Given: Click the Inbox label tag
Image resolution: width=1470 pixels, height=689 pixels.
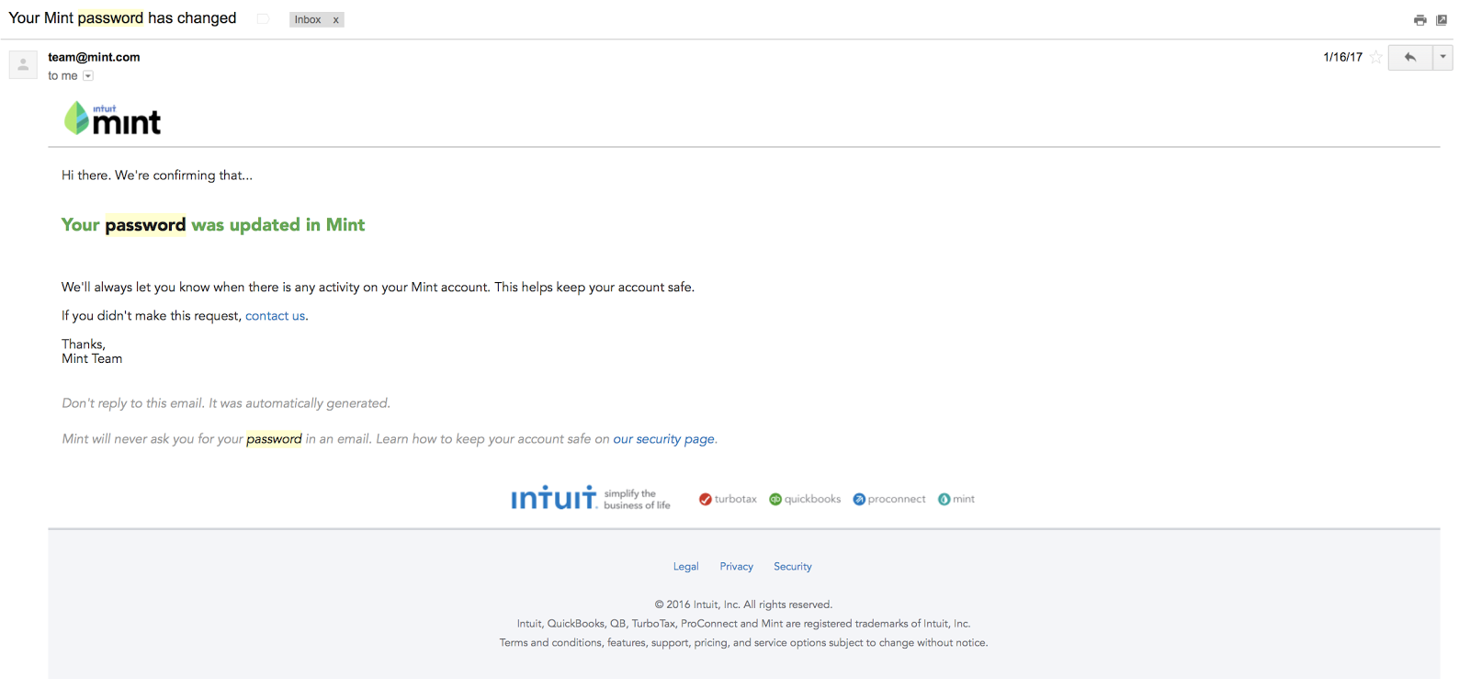Looking at the screenshot, I should tap(308, 20).
